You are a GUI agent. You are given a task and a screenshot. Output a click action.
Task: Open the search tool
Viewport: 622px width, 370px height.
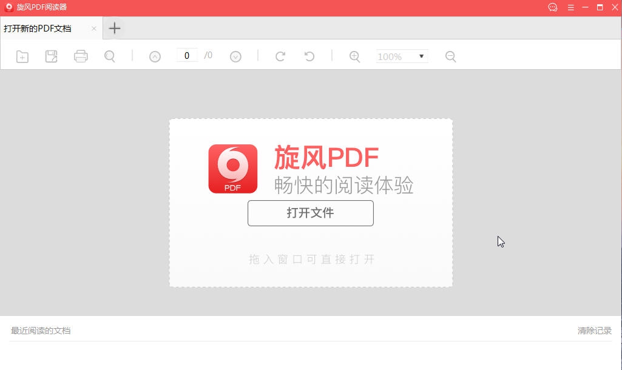click(110, 56)
